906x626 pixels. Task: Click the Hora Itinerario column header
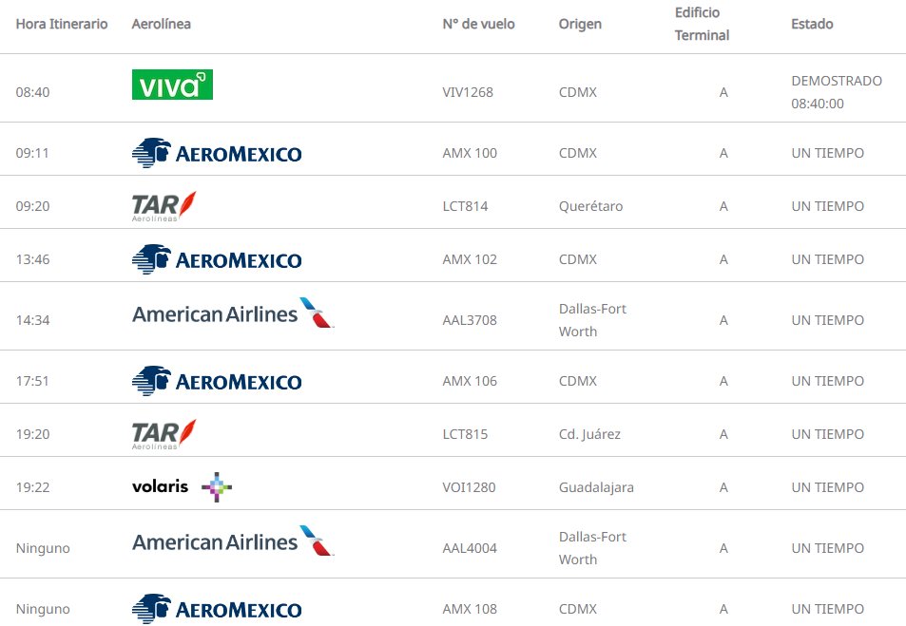pos(62,24)
